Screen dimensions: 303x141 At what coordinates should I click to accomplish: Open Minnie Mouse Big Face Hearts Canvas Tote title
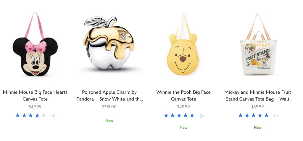pyautogui.click(x=35, y=95)
